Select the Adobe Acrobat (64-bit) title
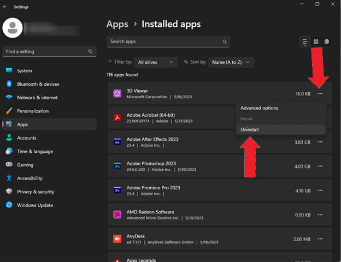 pyautogui.click(x=151, y=115)
